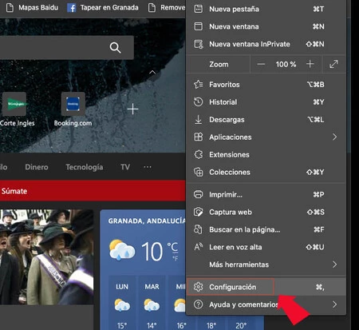
Task: Select Nueva ventana InPrivate entry
Action: pyautogui.click(x=266, y=44)
